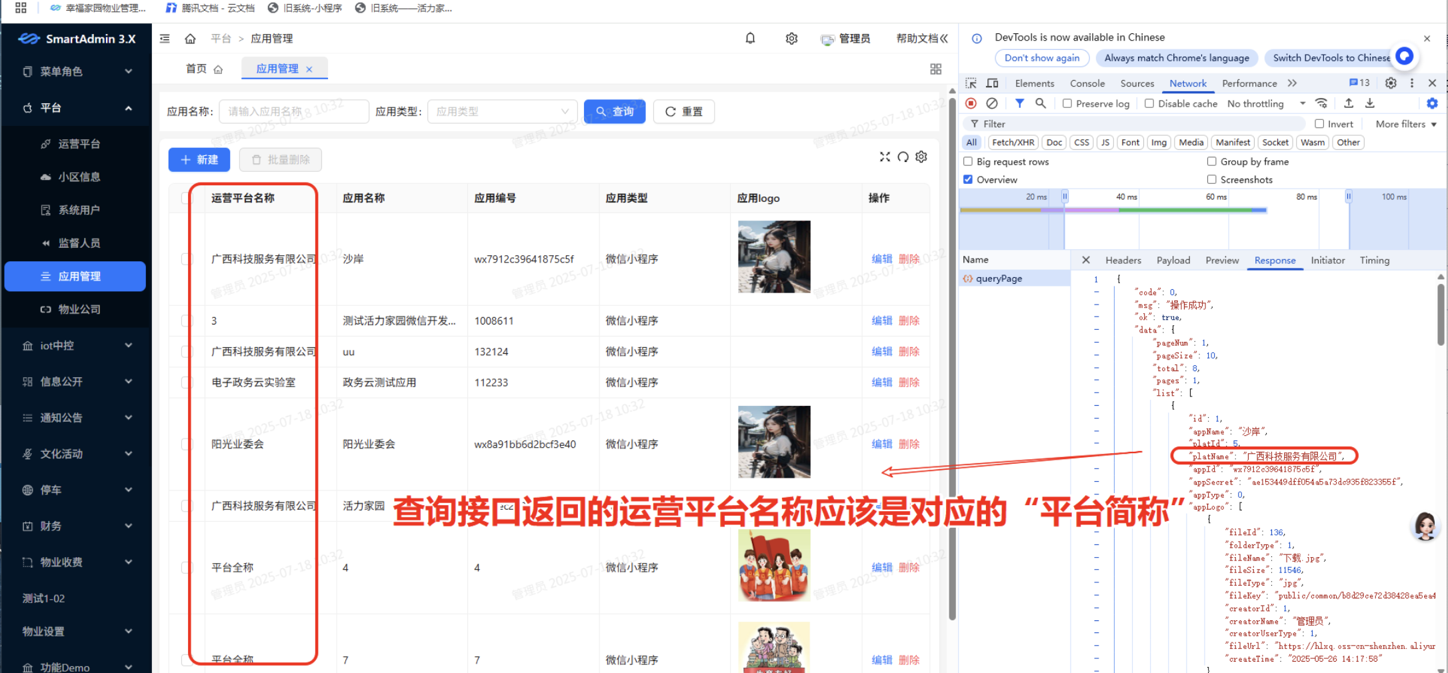Click inside the 应用名称 input field
The height and width of the screenshot is (673, 1448).
tap(293, 111)
